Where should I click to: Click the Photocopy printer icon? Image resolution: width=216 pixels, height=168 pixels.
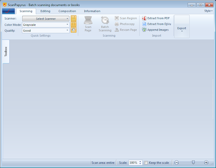[x=117, y=24]
